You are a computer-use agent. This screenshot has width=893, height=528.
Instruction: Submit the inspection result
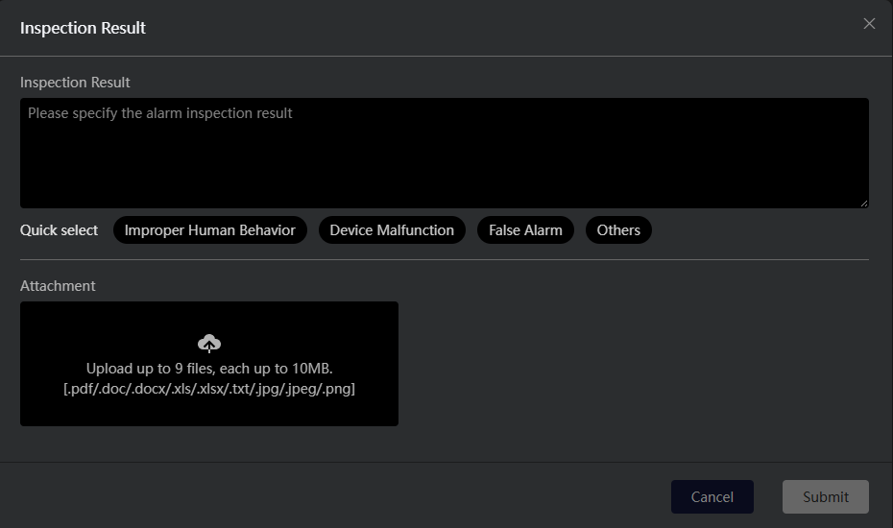tap(825, 496)
